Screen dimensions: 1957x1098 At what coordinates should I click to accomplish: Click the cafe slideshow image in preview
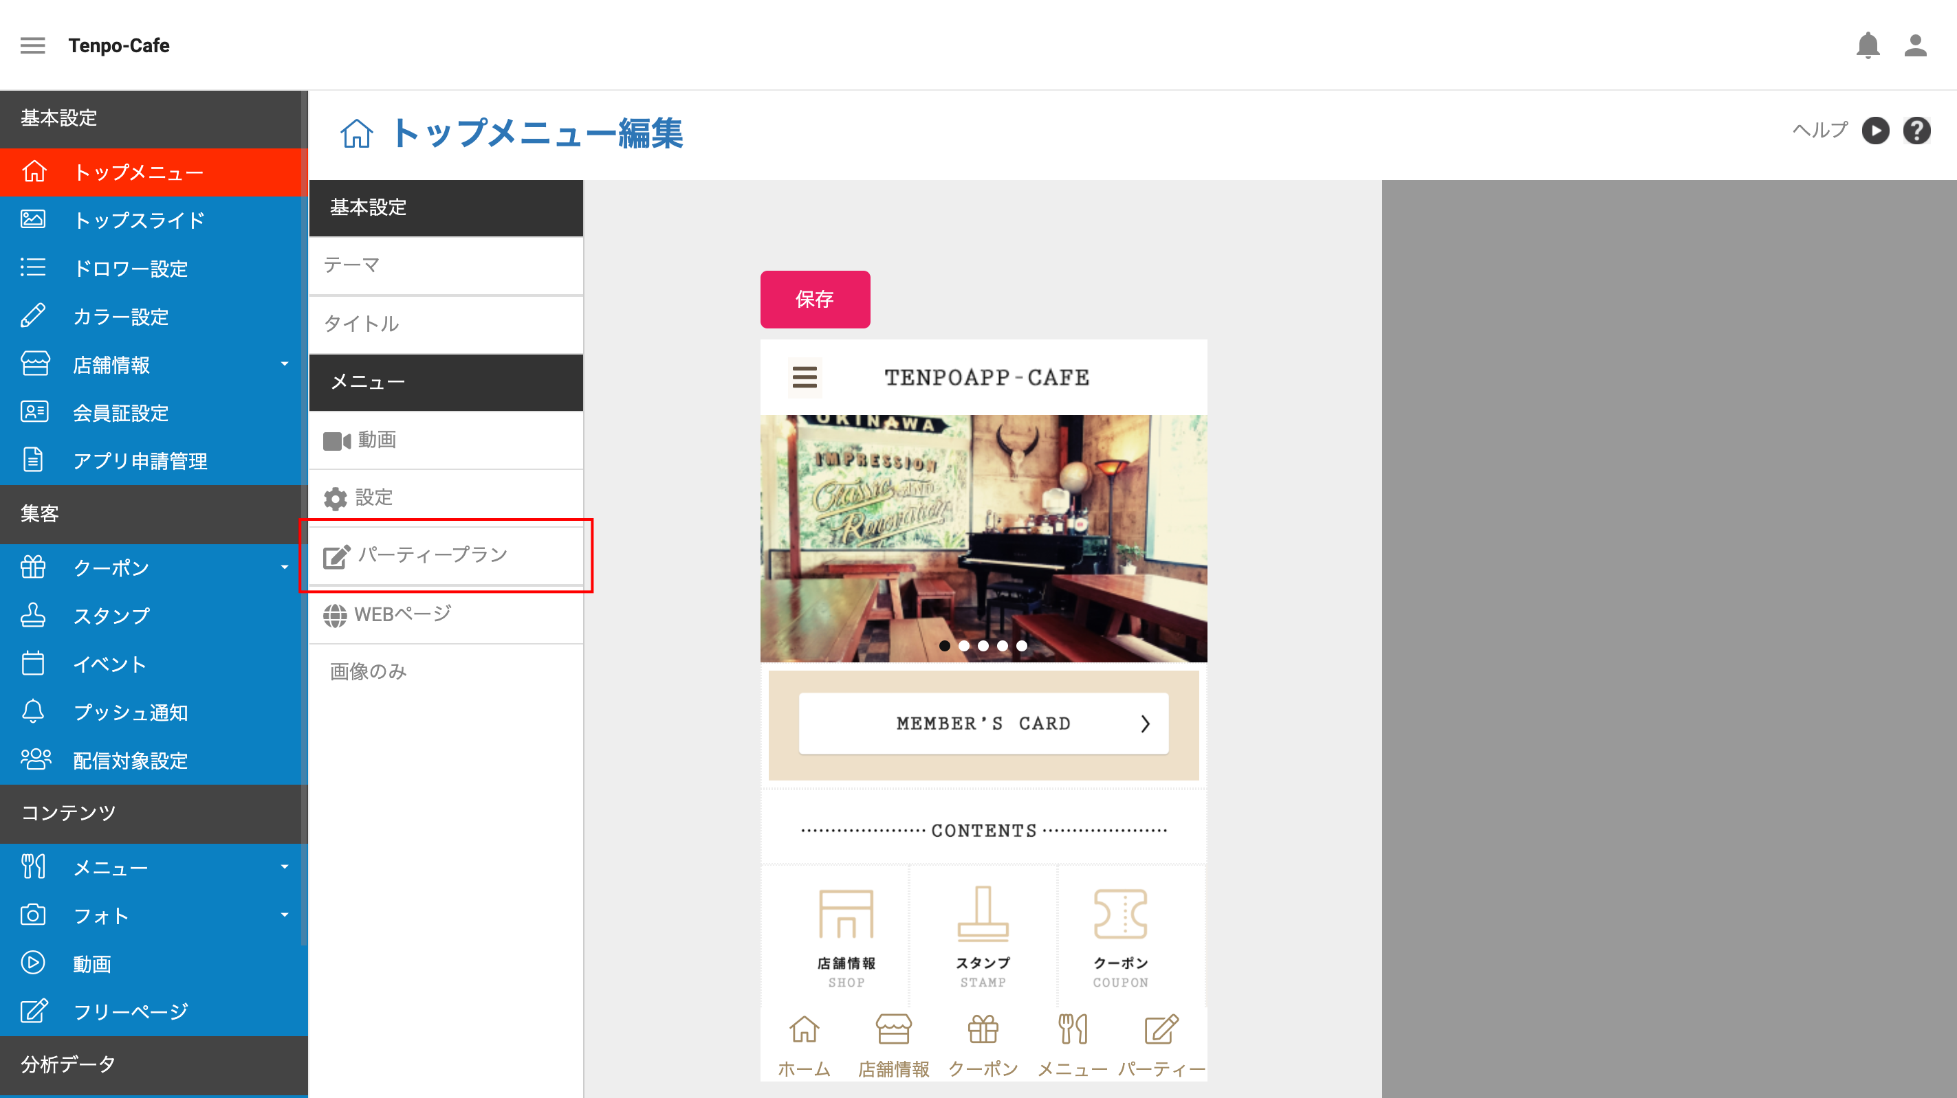coord(984,539)
